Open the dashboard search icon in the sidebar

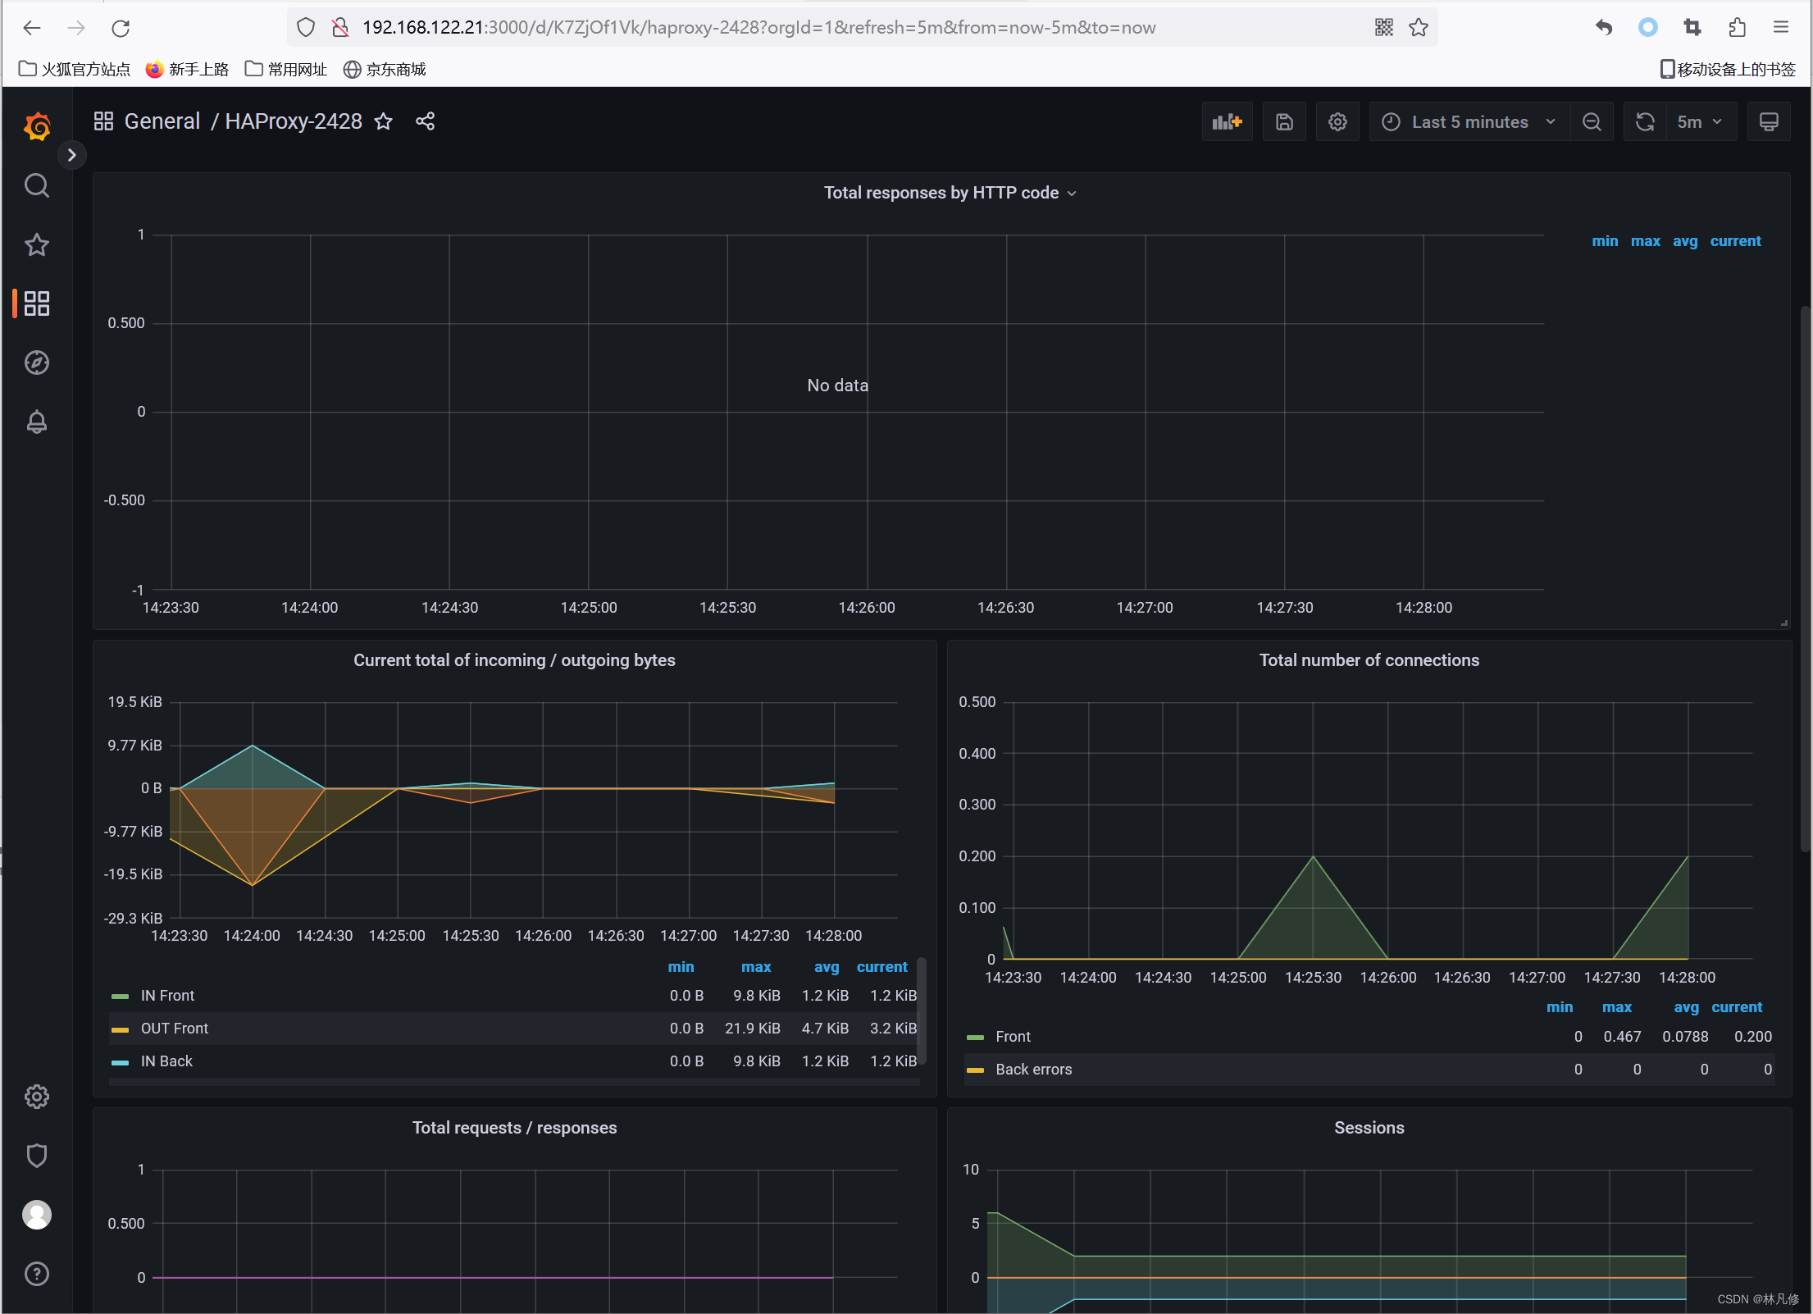click(37, 185)
